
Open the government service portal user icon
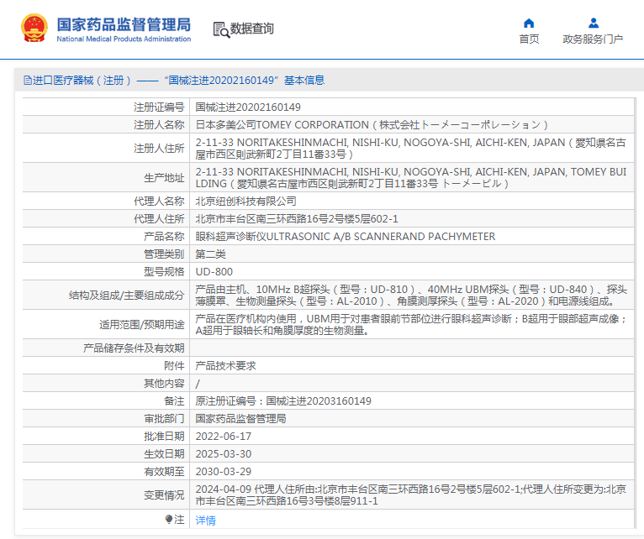pyautogui.click(x=593, y=23)
